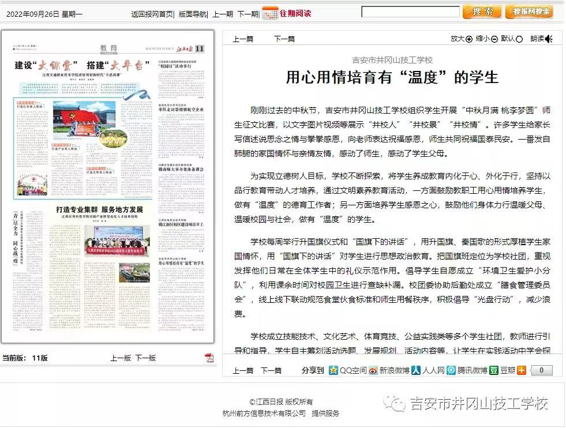Screen dimensions: 566x428
Task: Expand more share options plus icon
Action: click(x=522, y=370)
